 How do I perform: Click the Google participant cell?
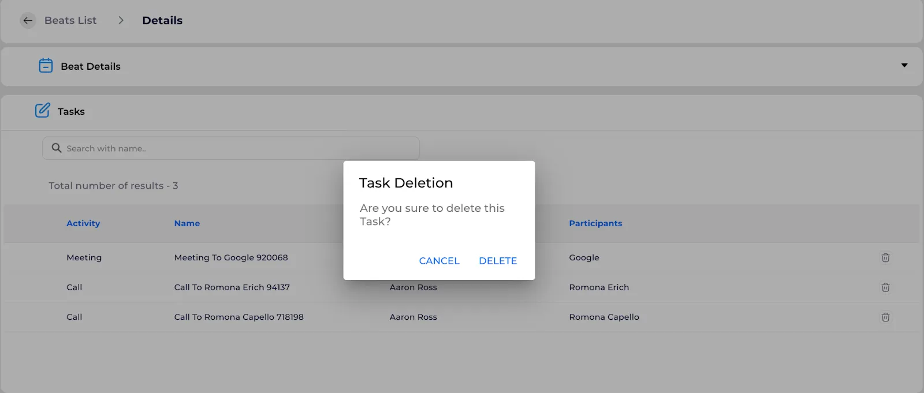click(584, 258)
